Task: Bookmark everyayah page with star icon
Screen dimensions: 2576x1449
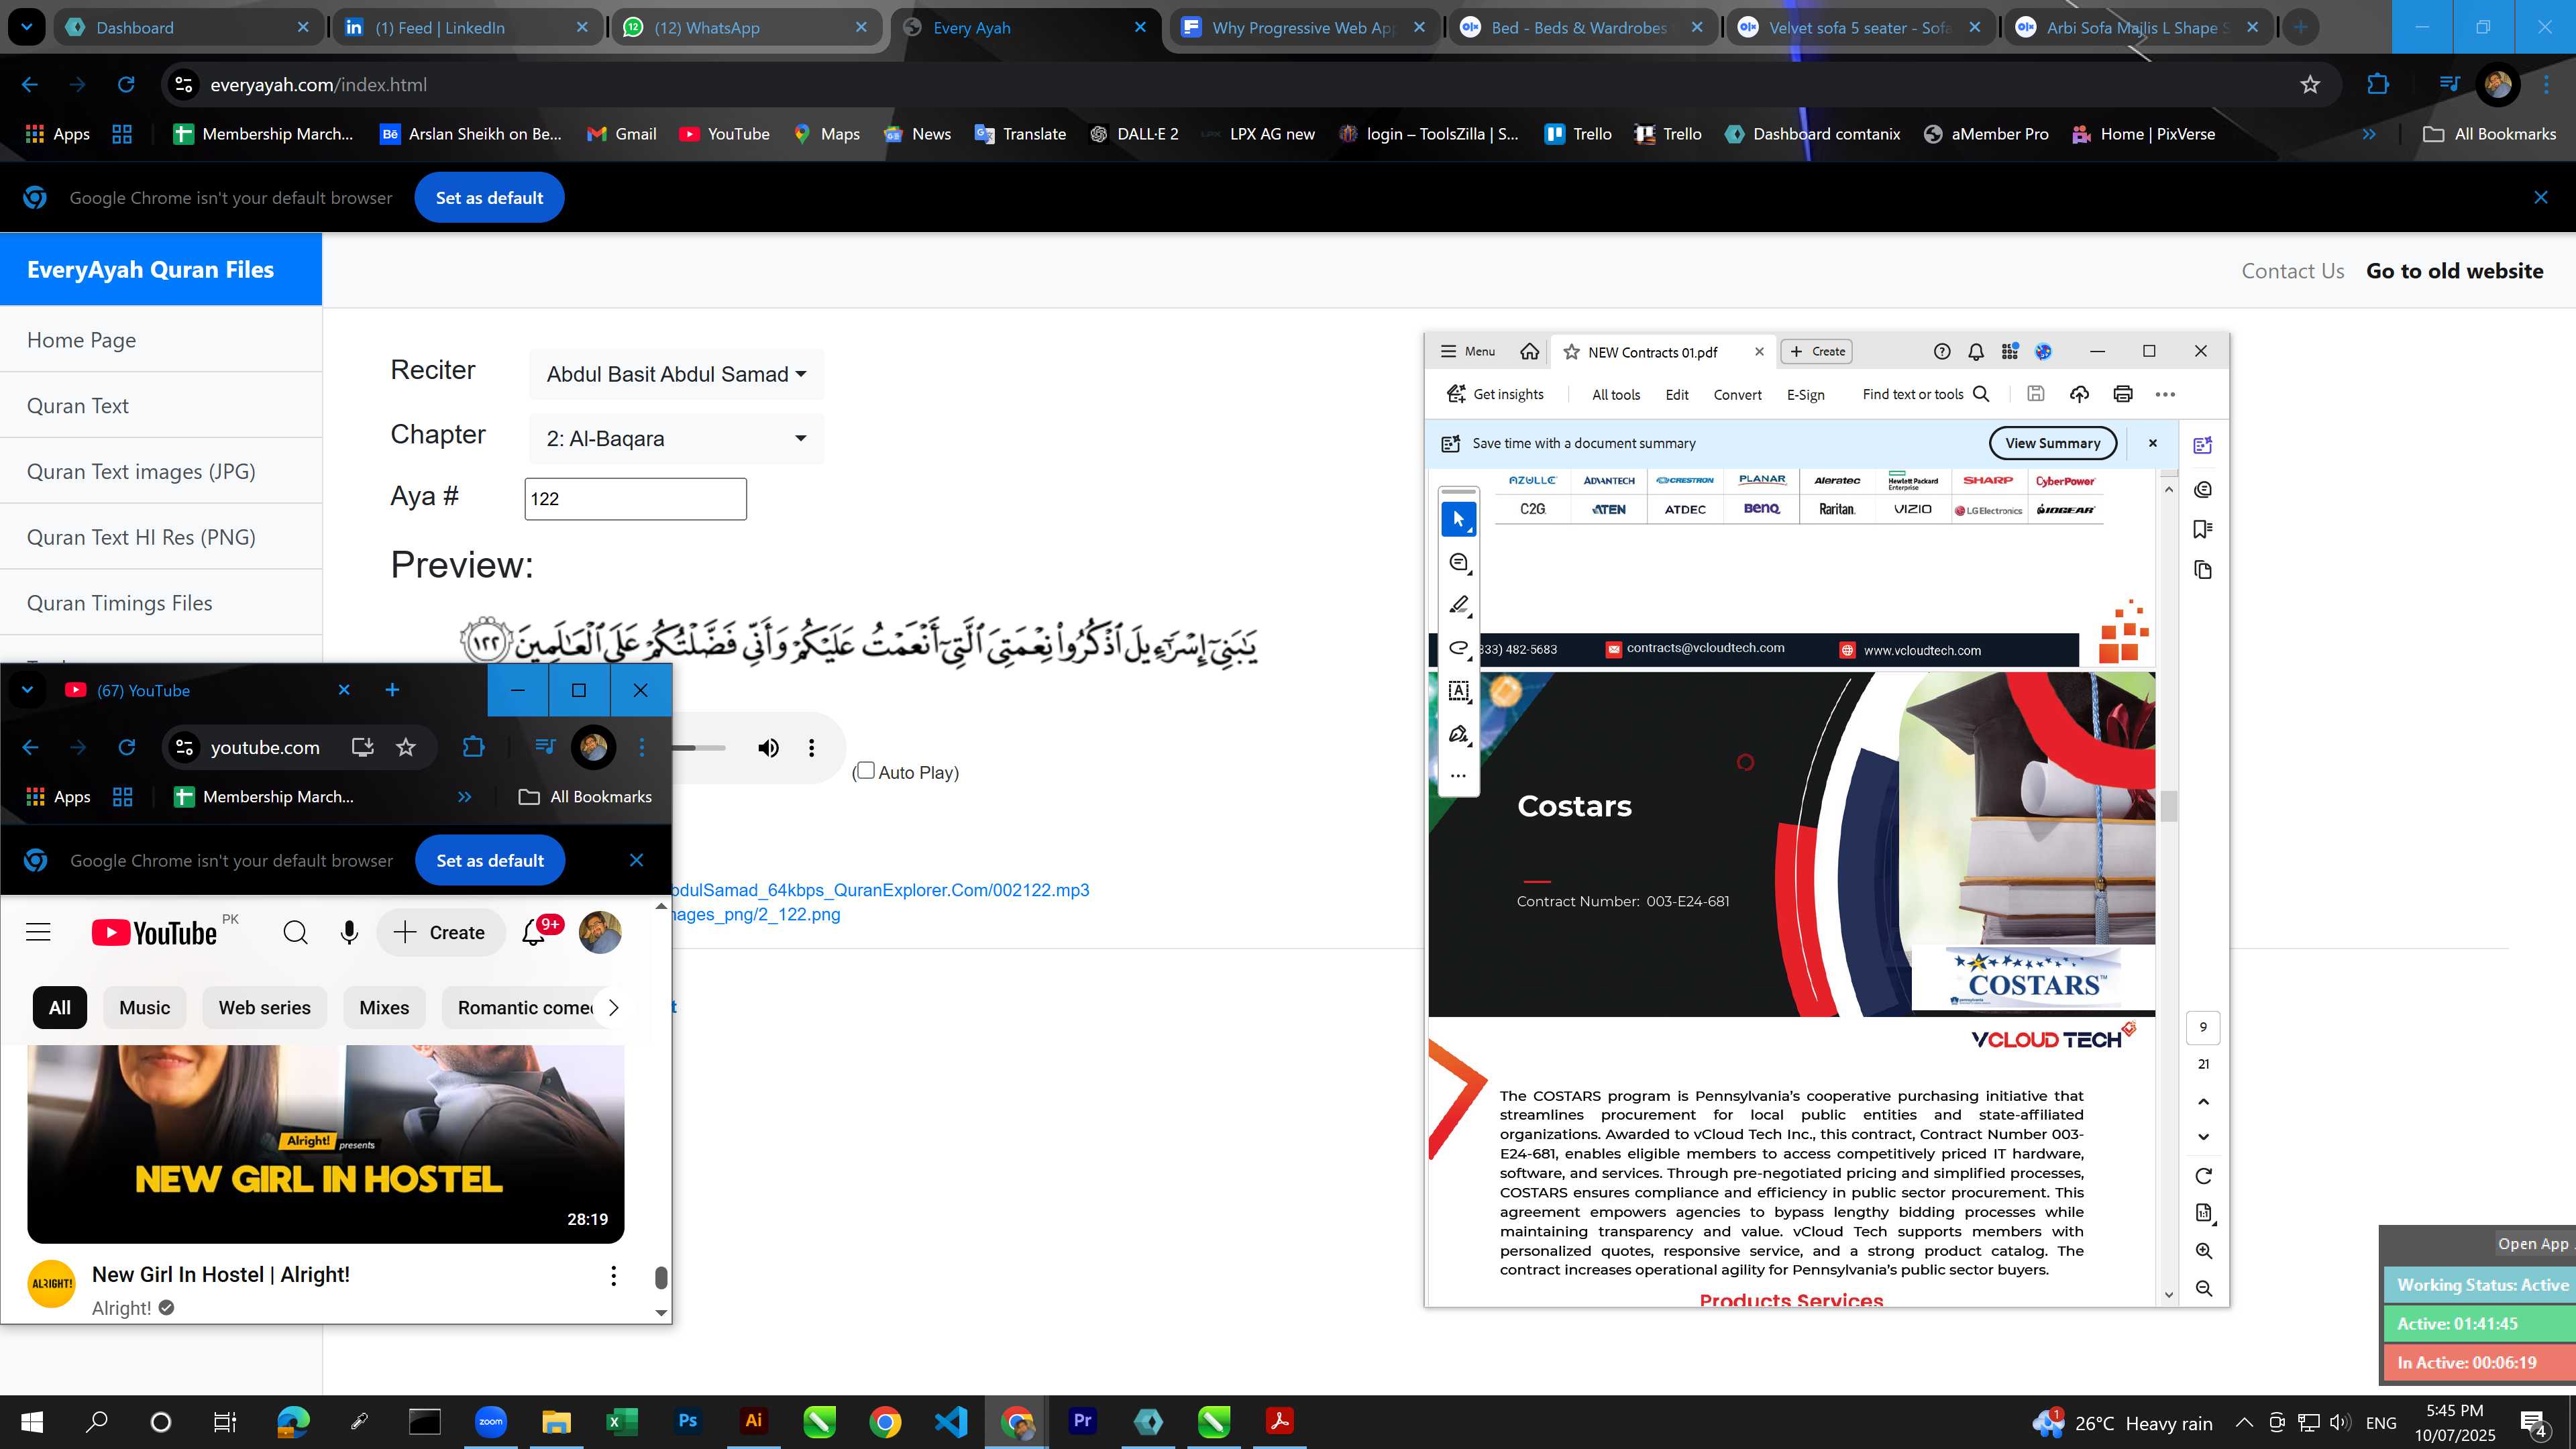Action: (x=2310, y=85)
